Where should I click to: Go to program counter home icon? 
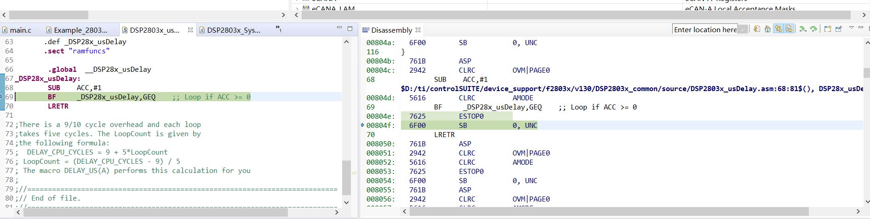tap(767, 29)
